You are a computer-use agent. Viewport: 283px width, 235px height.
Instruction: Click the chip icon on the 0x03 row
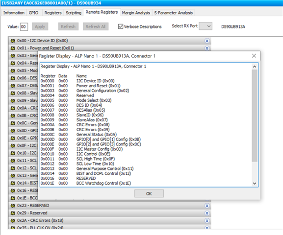pos(13,56)
